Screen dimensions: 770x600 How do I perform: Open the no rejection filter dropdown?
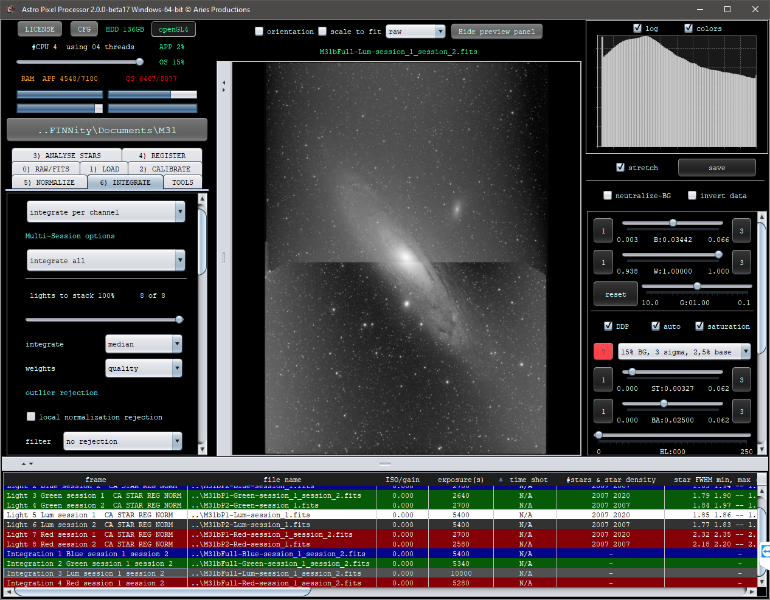(x=123, y=441)
